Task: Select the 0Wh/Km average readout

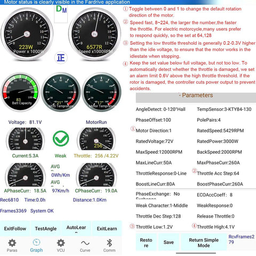Action: (60, 175)
